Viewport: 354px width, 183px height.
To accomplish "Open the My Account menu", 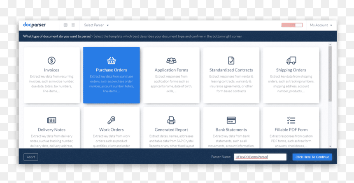I will coord(321,25).
